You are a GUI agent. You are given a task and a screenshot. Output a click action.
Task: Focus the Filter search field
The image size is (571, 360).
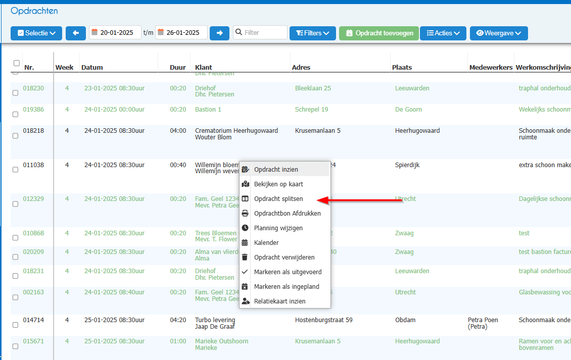(260, 32)
